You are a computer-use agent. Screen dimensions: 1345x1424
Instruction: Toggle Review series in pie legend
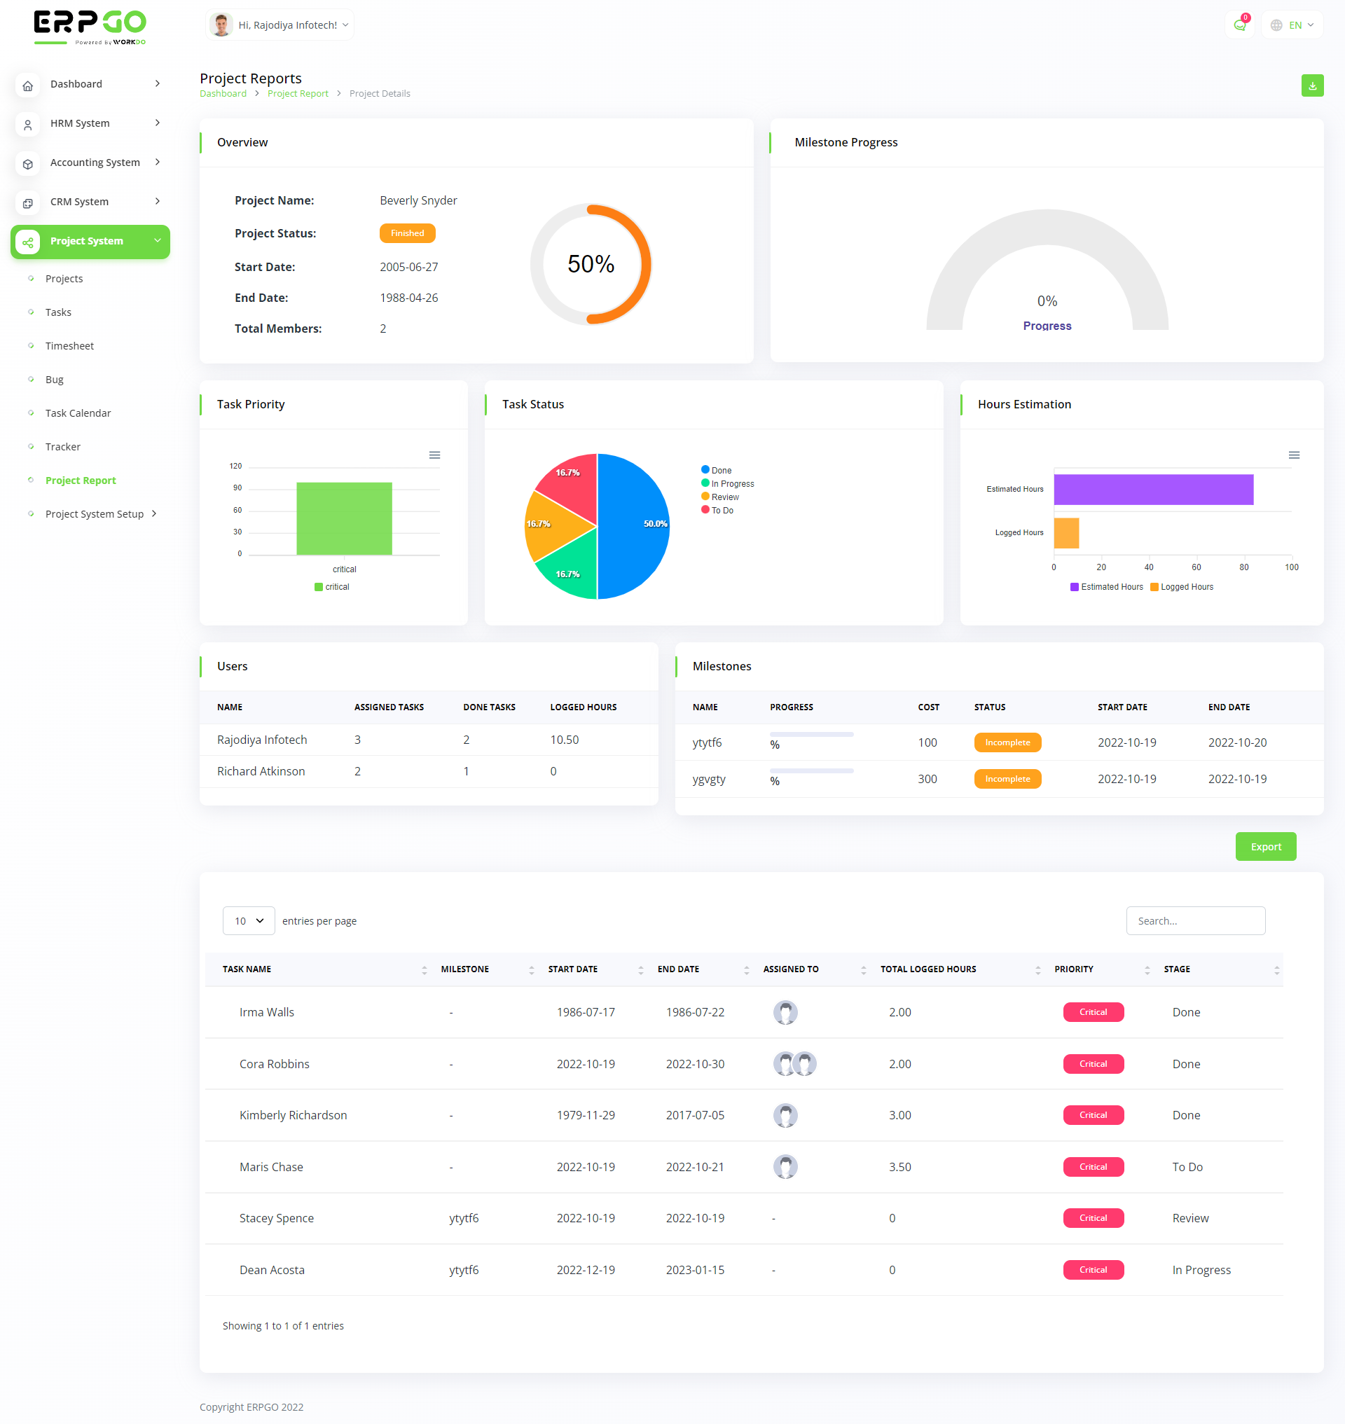point(720,497)
